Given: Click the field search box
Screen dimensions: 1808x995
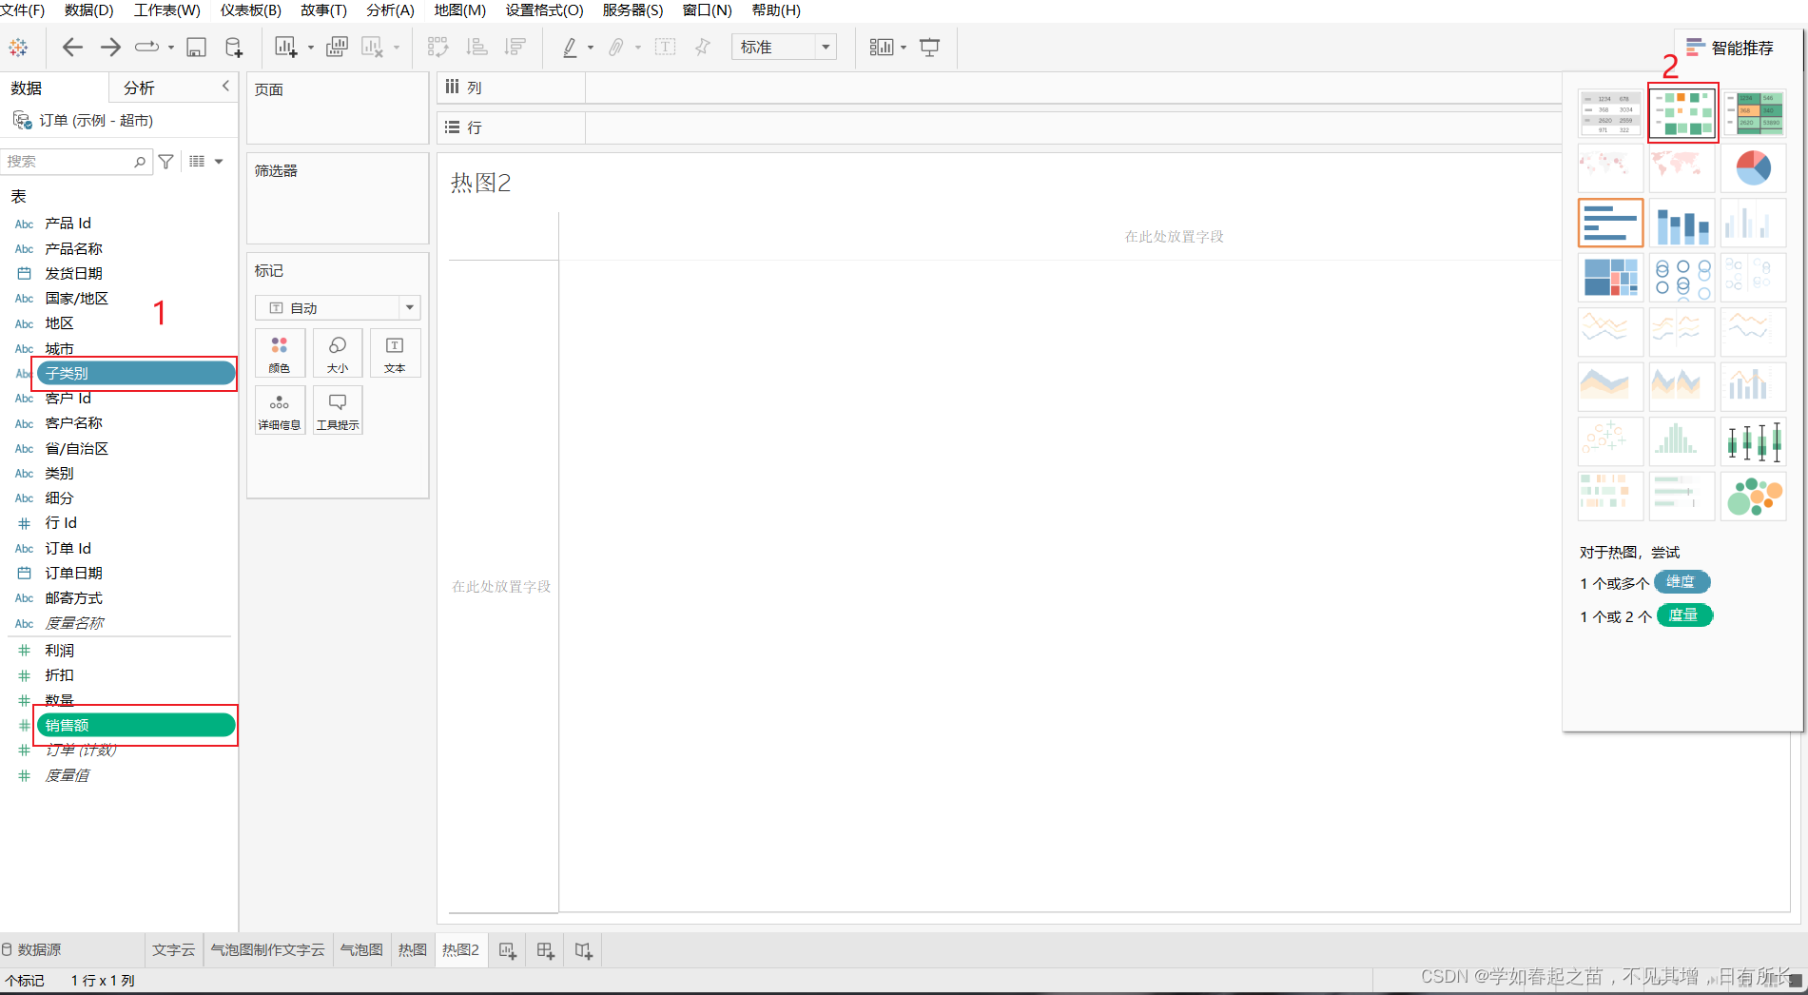Looking at the screenshot, I should (76, 162).
